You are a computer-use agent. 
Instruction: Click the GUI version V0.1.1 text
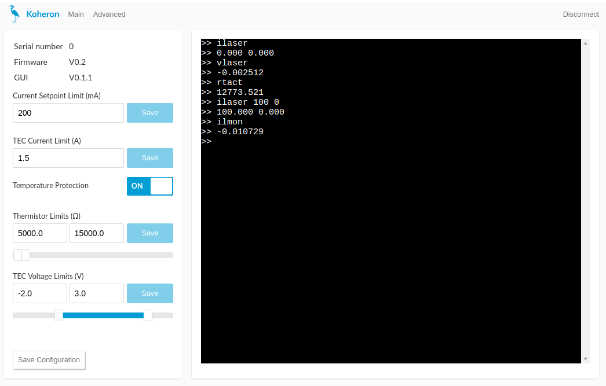point(81,78)
